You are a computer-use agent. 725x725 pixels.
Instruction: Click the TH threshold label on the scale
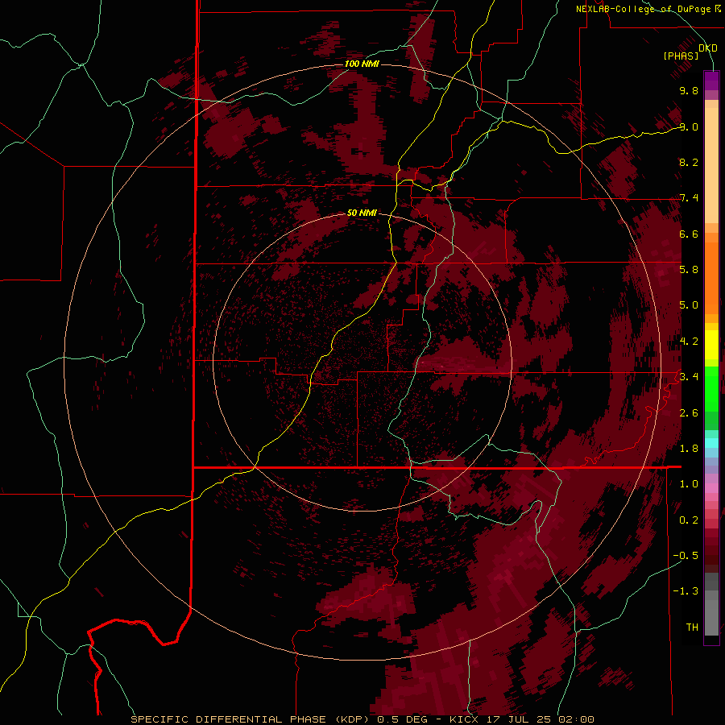[x=692, y=628]
